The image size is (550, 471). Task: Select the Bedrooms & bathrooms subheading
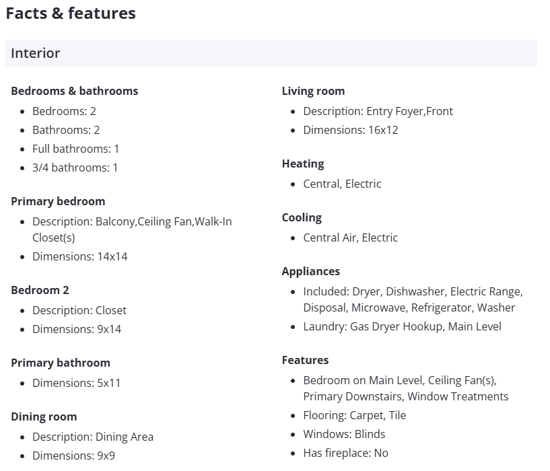(74, 91)
